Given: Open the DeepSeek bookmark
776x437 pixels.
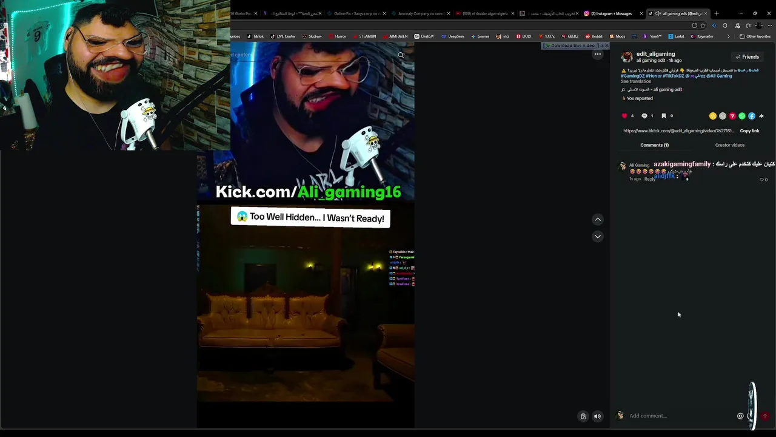Looking at the screenshot, I should coord(453,36).
